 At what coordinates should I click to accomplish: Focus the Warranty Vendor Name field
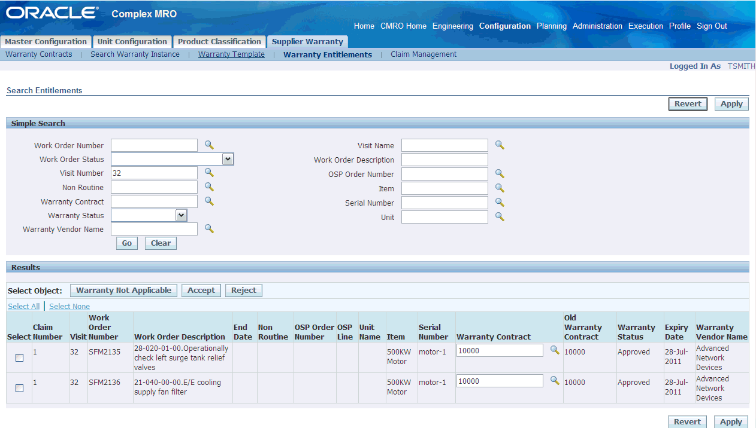[x=154, y=229]
